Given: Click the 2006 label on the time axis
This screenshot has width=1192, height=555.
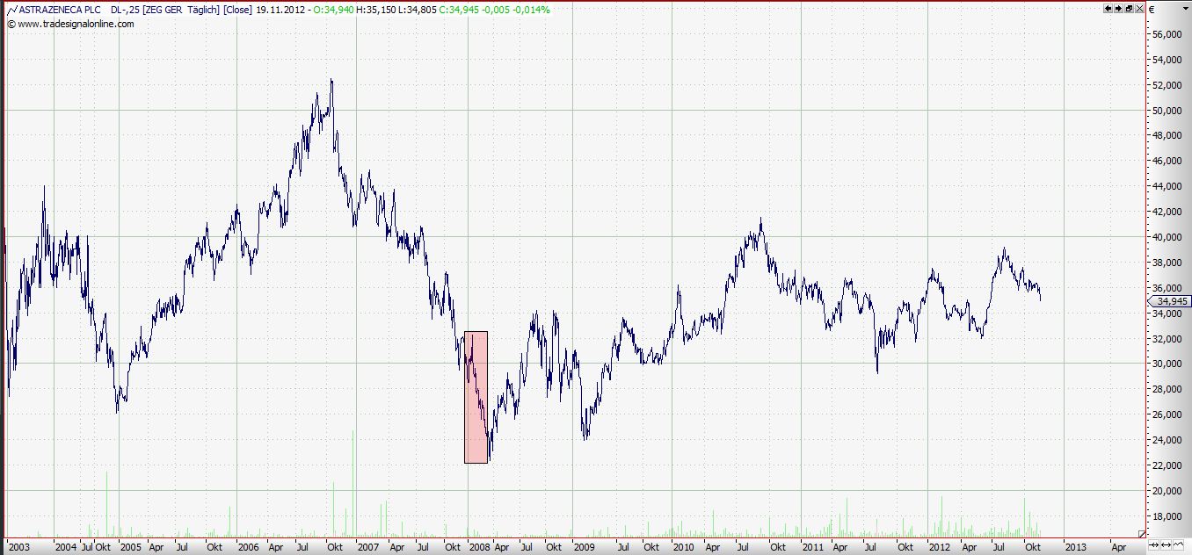Looking at the screenshot, I should coord(249,546).
